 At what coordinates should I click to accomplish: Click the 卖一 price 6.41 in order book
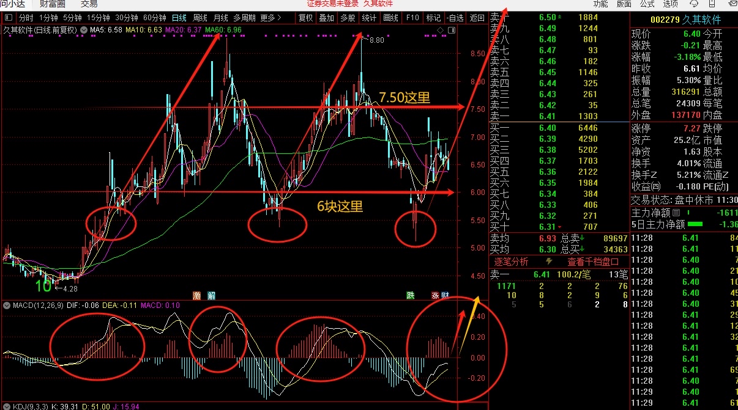(547, 116)
